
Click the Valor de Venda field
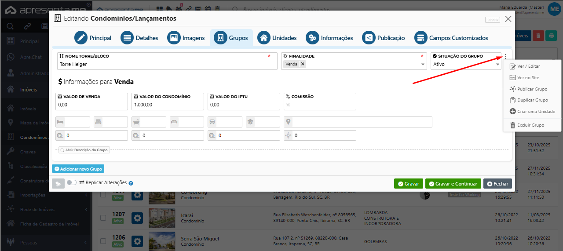pyautogui.click(x=91, y=105)
